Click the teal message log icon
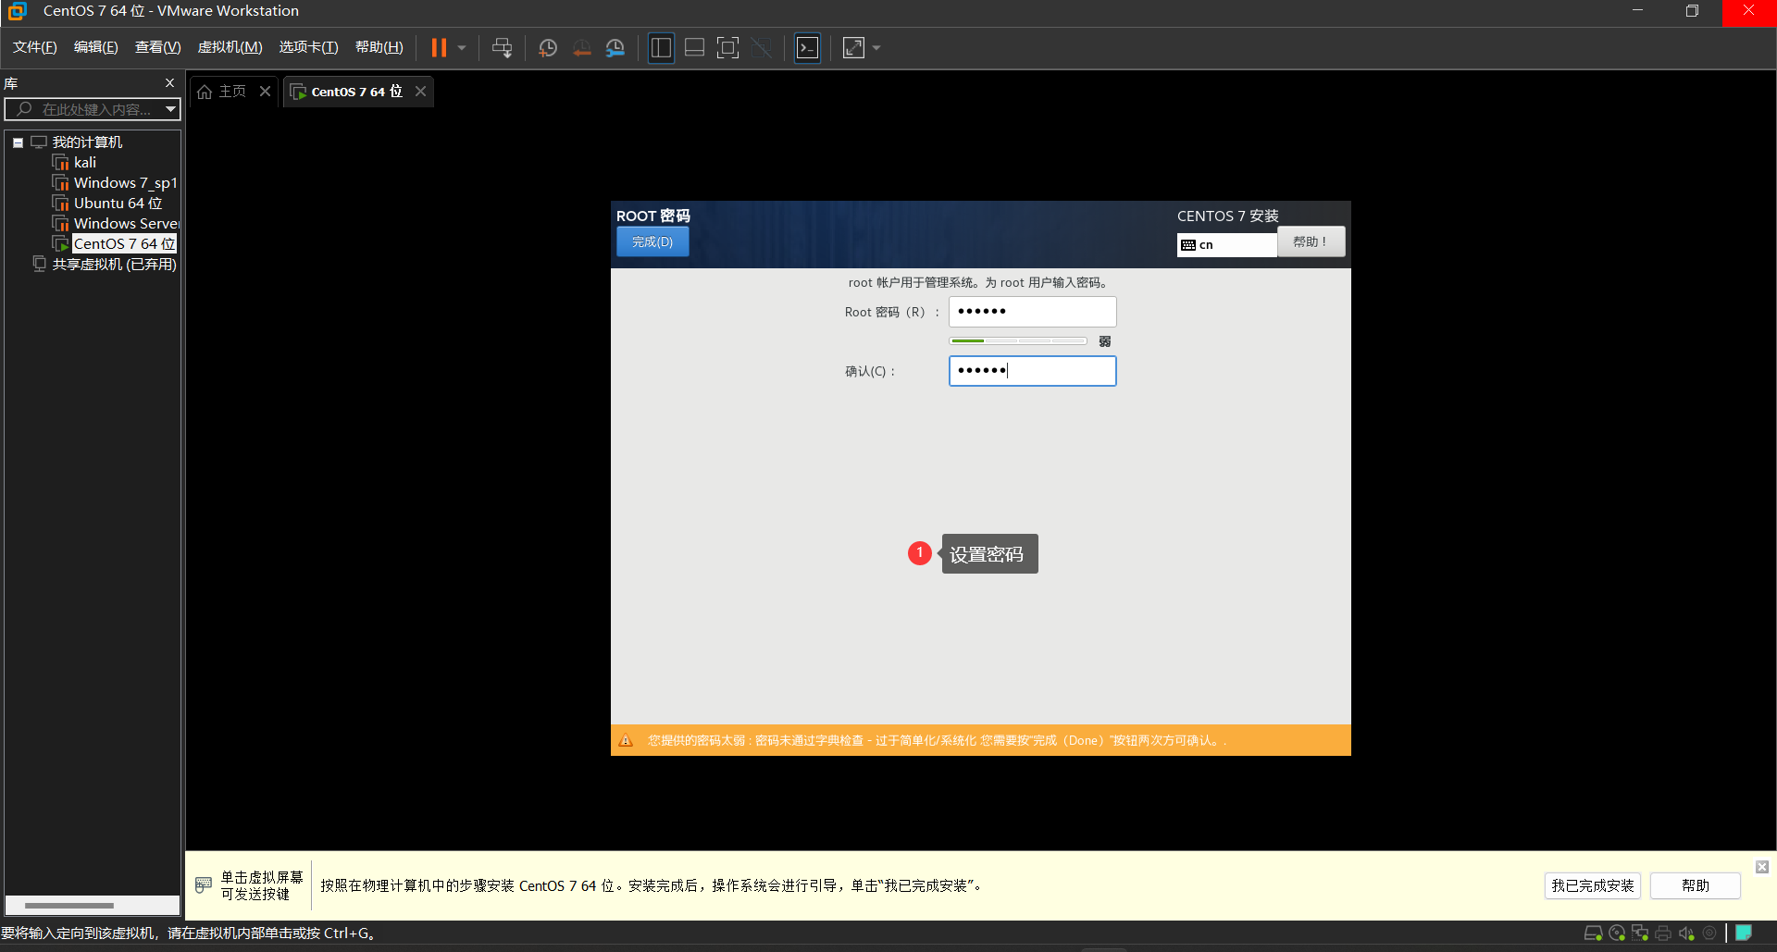This screenshot has width=1777, height=952. 1744,933
